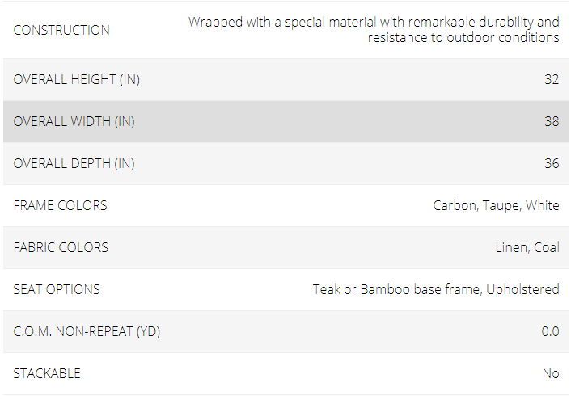This screenshot has width=571, height=399.
Task: Click the FRAME COLORS label
Action: [60, 205]
